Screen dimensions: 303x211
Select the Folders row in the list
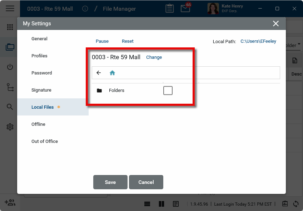click(116, 91)
